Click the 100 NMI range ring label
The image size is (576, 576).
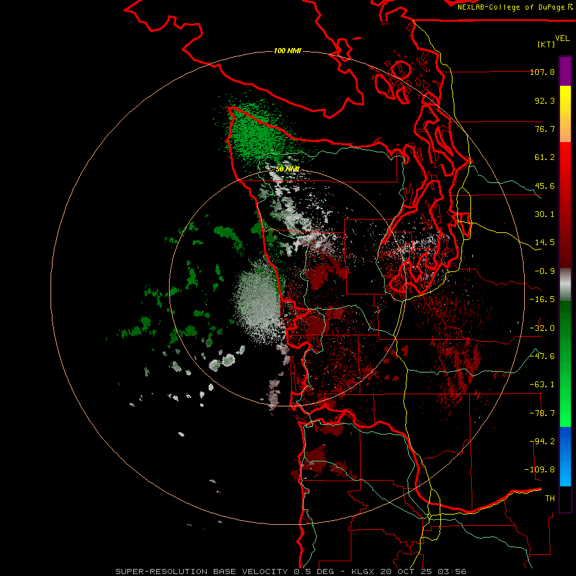(287, 51)
